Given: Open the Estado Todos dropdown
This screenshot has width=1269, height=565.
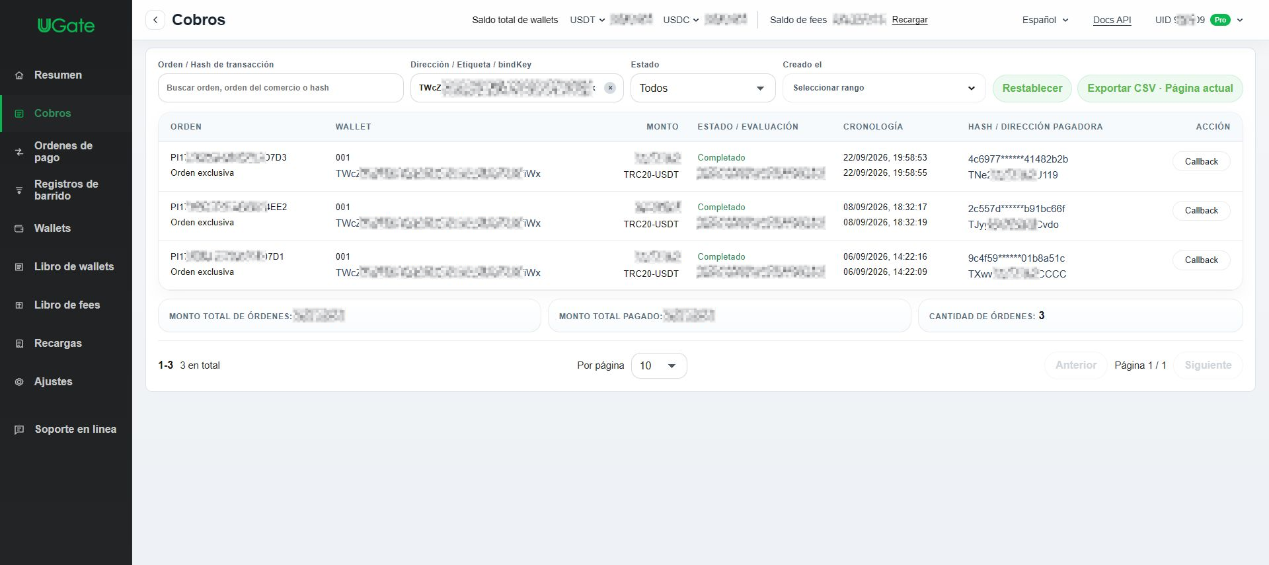Looking at the screenshot, I should pyautogui.click(x=703, y=88).
